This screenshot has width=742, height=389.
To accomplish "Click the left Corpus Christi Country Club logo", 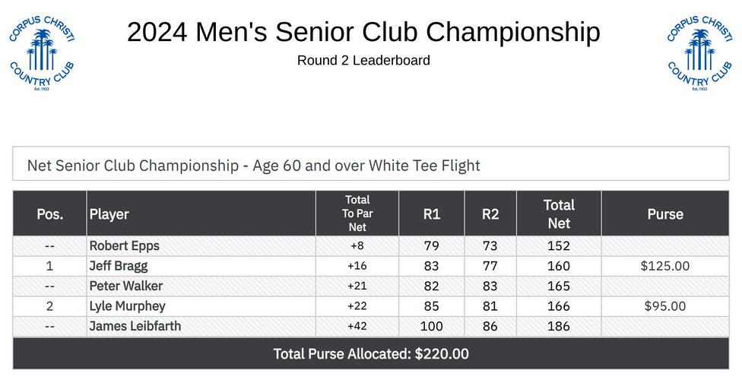I will click(42, 53).
